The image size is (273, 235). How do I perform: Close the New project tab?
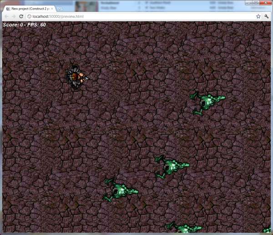(53, 9)
